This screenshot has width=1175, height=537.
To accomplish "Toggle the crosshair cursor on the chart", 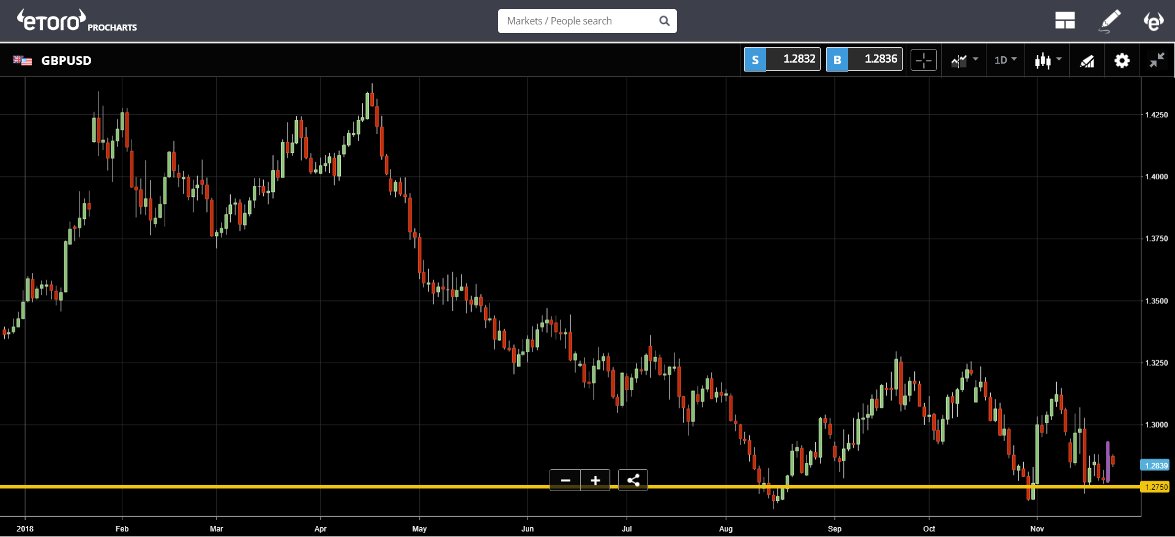I will (923, 60).
